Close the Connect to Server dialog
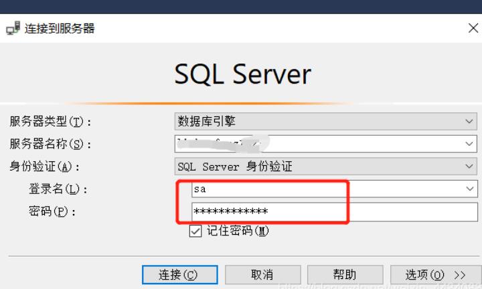This screenshot has width=482, height=289. (x=473, y=28)
